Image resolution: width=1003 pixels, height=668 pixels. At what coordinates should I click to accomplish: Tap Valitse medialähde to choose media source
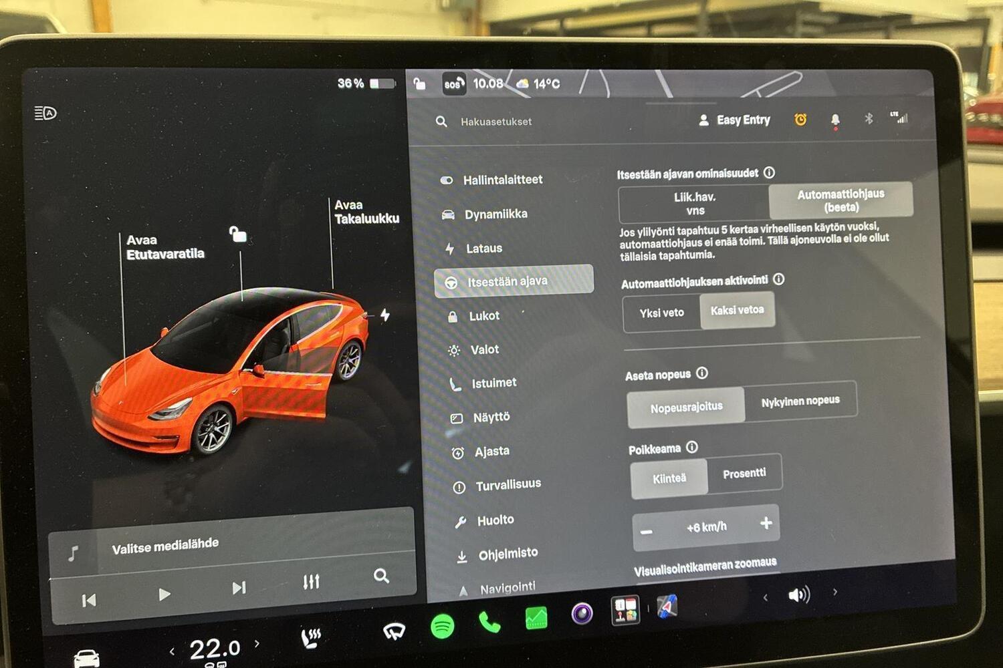tap(165, 546)
